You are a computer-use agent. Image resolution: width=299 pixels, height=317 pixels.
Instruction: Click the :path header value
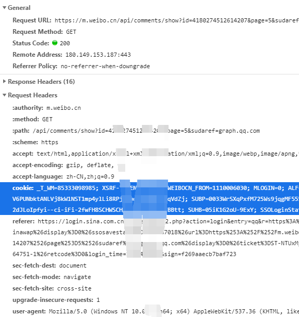click(x=146, y=131)
